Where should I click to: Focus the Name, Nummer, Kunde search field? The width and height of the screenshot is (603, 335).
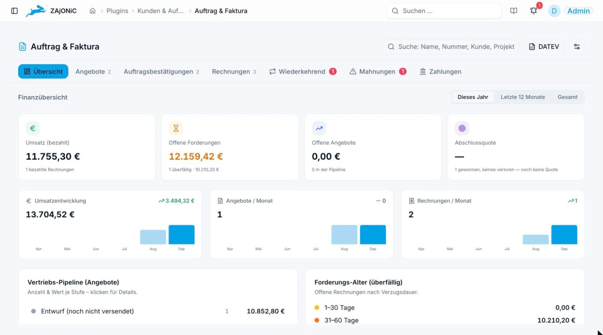pyautogui.click(x=450, y=47)
